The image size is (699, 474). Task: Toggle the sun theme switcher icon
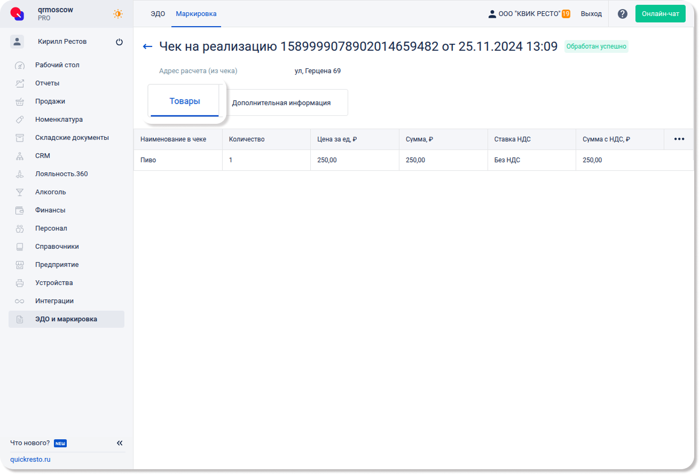click(118, 14)
